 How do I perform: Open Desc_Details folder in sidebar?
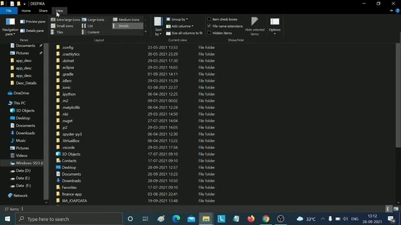(x=26, y=83)
